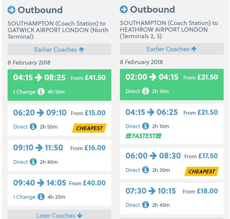Click info icon on 06:00 Heathrow coach
Viewport: 230px width, 219px height.
(145, 170)
